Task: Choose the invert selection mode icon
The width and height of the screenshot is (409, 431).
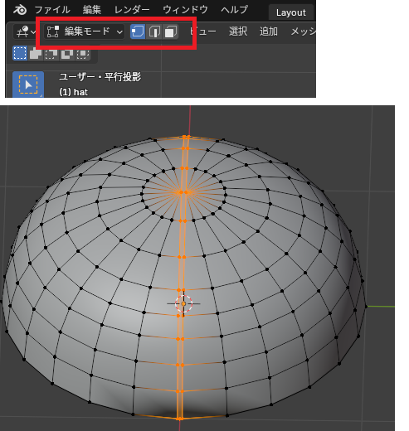Action: click(x=67, y=53)
